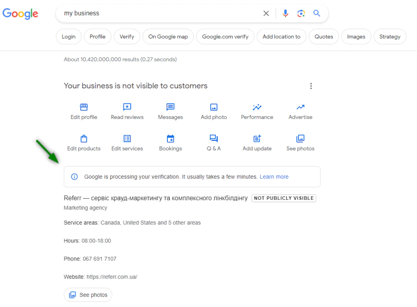Select the Profile suggestion chip
417x307 pixels.
(x=98, y=37)
